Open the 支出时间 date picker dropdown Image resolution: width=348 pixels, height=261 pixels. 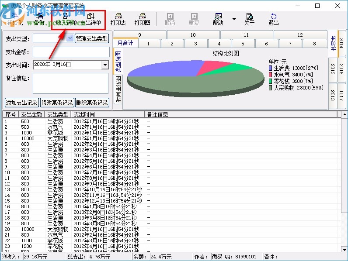click(105, 65)
